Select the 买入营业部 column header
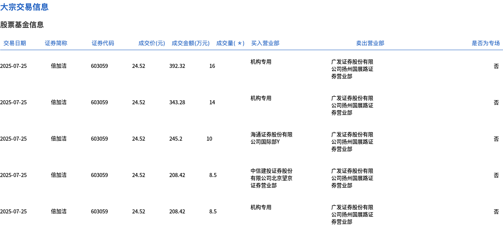Screen dimensions: 503x232 click(265, 43)
